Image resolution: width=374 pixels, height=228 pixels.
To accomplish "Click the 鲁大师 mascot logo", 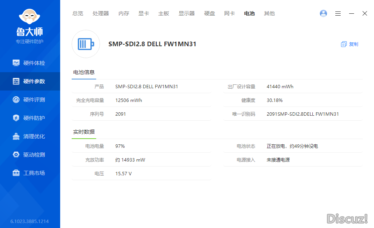I will pyautogui.click(x=30, y=17).
